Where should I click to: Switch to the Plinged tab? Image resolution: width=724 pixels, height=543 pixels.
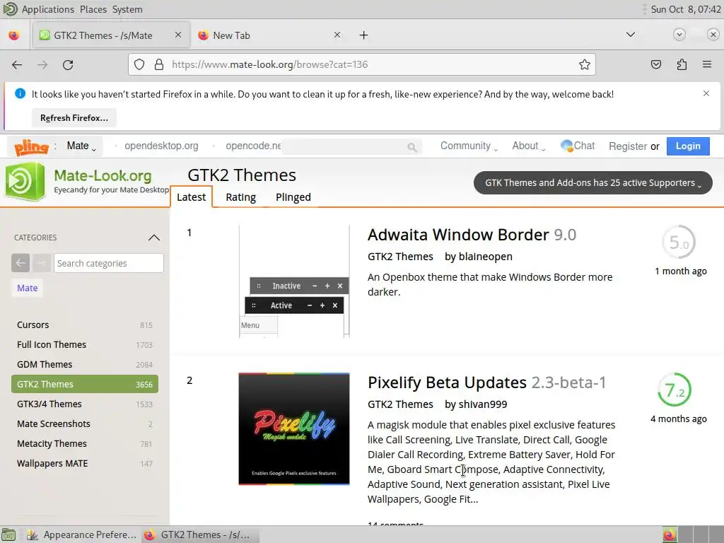tap(293, 197)
